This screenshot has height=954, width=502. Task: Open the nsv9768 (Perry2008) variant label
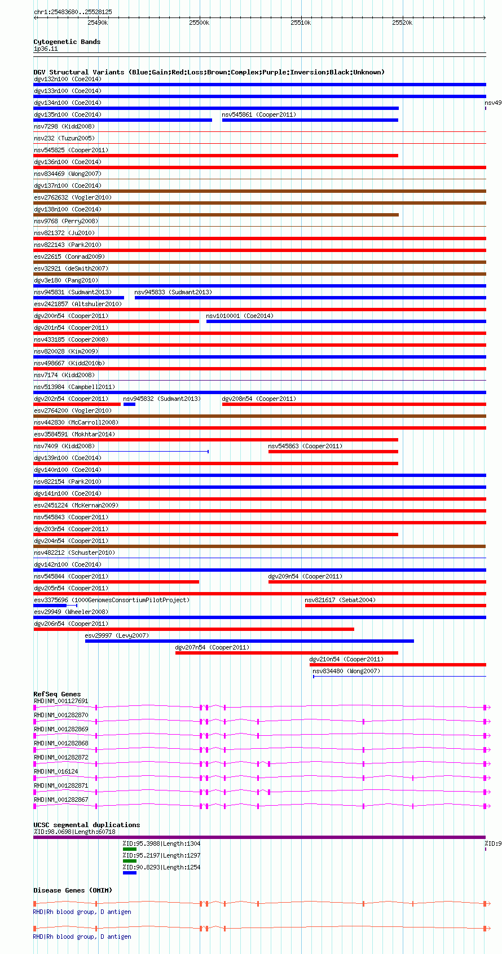(66, 221)
